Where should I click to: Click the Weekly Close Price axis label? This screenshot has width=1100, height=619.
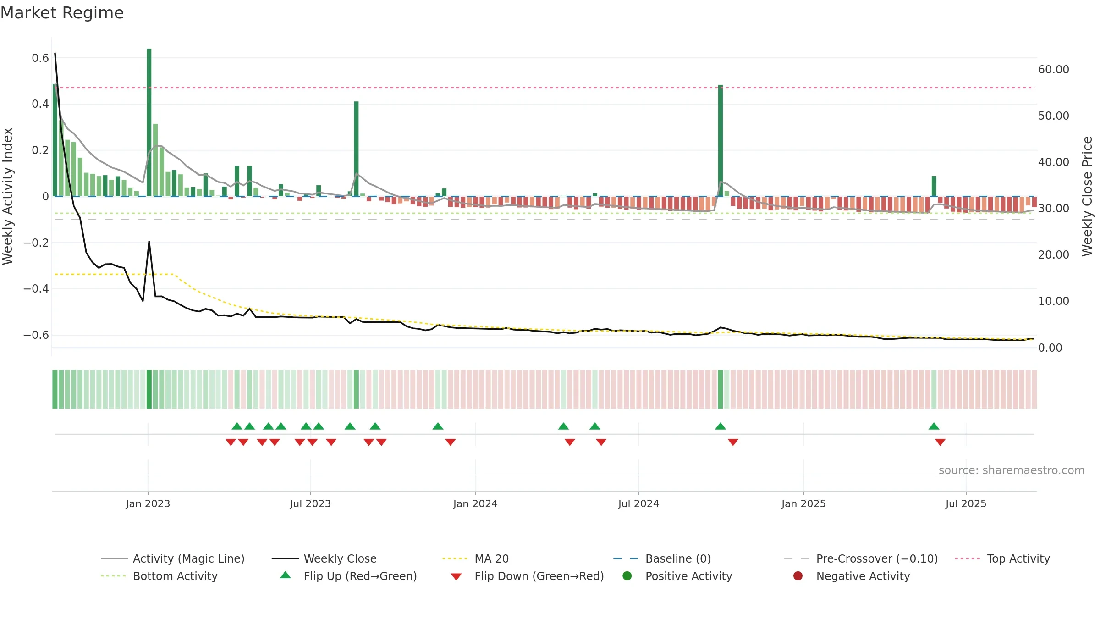tap(1087, 196)
